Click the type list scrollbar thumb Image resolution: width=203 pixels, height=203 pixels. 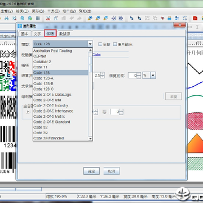(90, 64)
